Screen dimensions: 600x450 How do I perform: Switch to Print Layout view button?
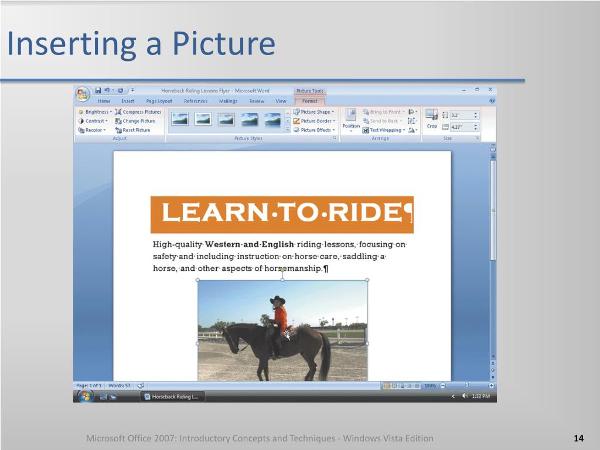coord(387,386)
